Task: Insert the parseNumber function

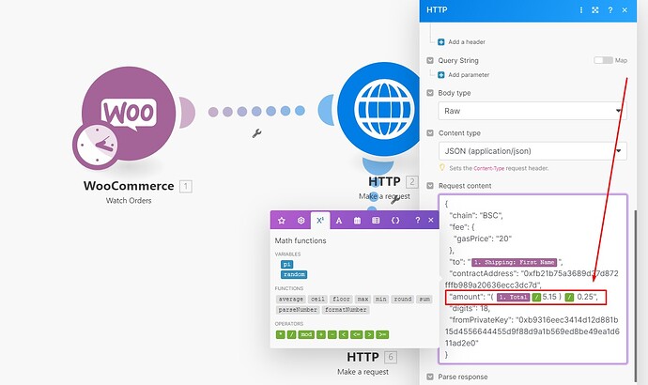Action: (298, 310)
